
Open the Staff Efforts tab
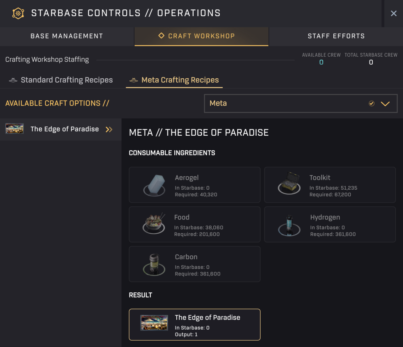point(336,36)
